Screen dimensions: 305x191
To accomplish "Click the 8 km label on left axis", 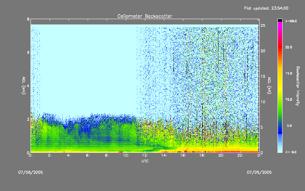I will coord(28,19).
